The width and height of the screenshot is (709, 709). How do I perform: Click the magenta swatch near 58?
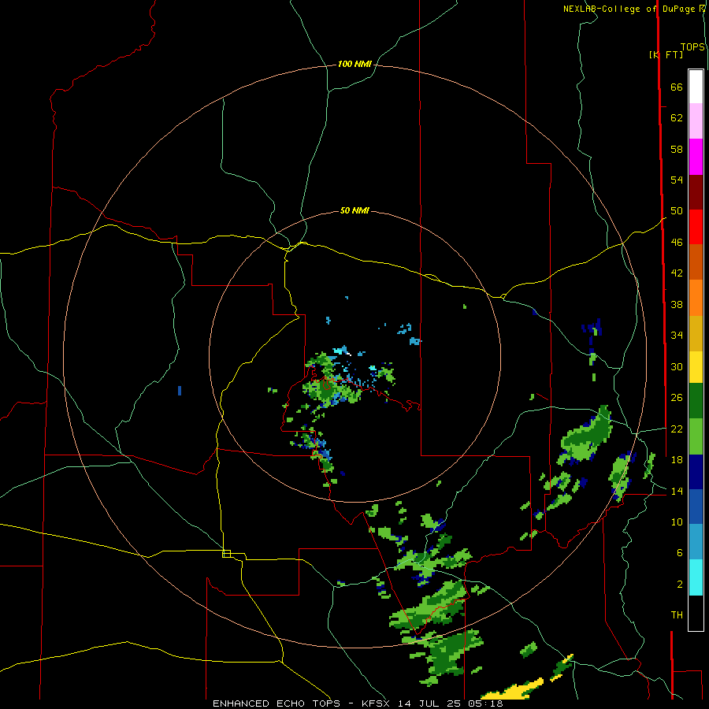tap(696, 157)
